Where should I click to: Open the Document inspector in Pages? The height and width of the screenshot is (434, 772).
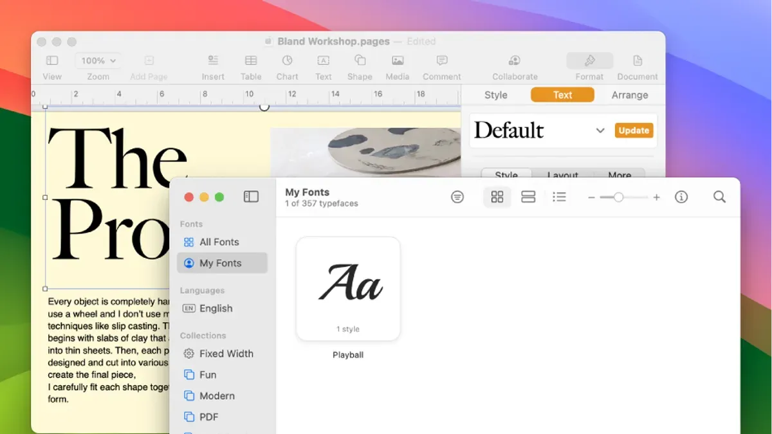(638, 60)
